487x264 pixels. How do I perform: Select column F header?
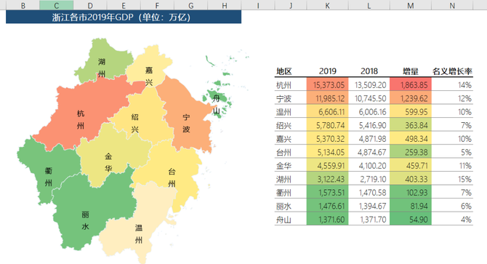[157, 5]
